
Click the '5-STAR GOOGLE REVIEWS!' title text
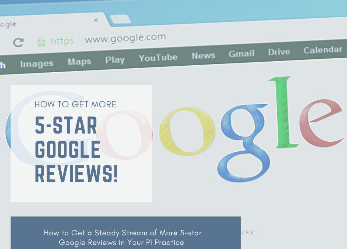(x=76, y=150)
